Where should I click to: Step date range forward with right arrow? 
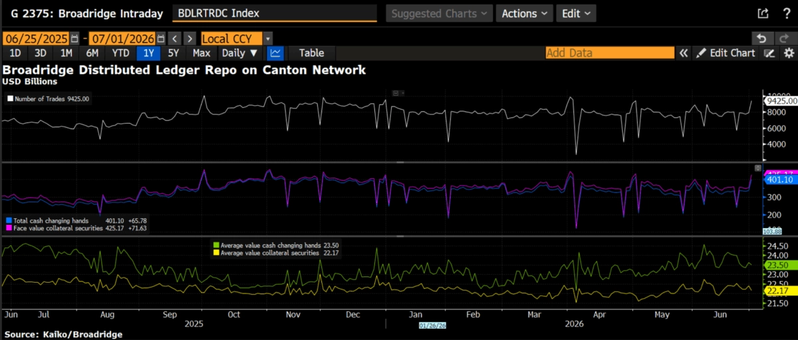pos(190,39)
